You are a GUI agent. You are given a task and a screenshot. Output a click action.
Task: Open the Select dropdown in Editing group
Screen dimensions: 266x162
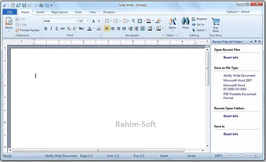[206, 30]
